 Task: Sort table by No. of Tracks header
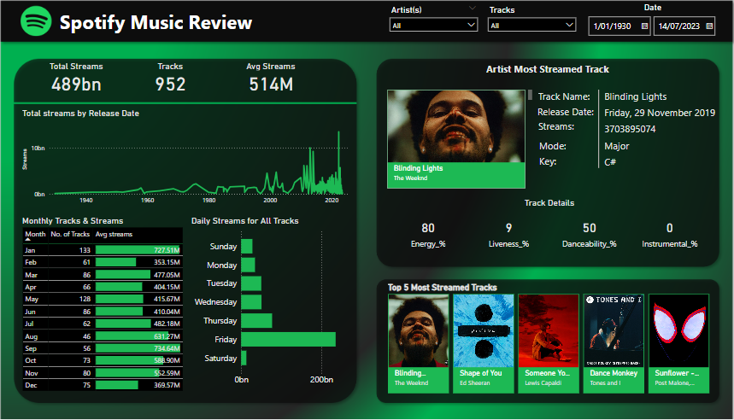point(70,234)
